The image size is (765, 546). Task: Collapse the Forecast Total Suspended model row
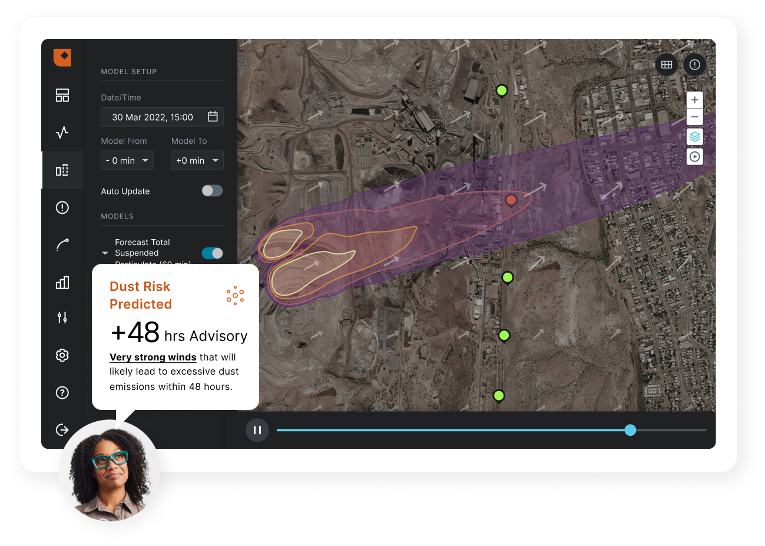pyautogui.click(x=105, y=253)
